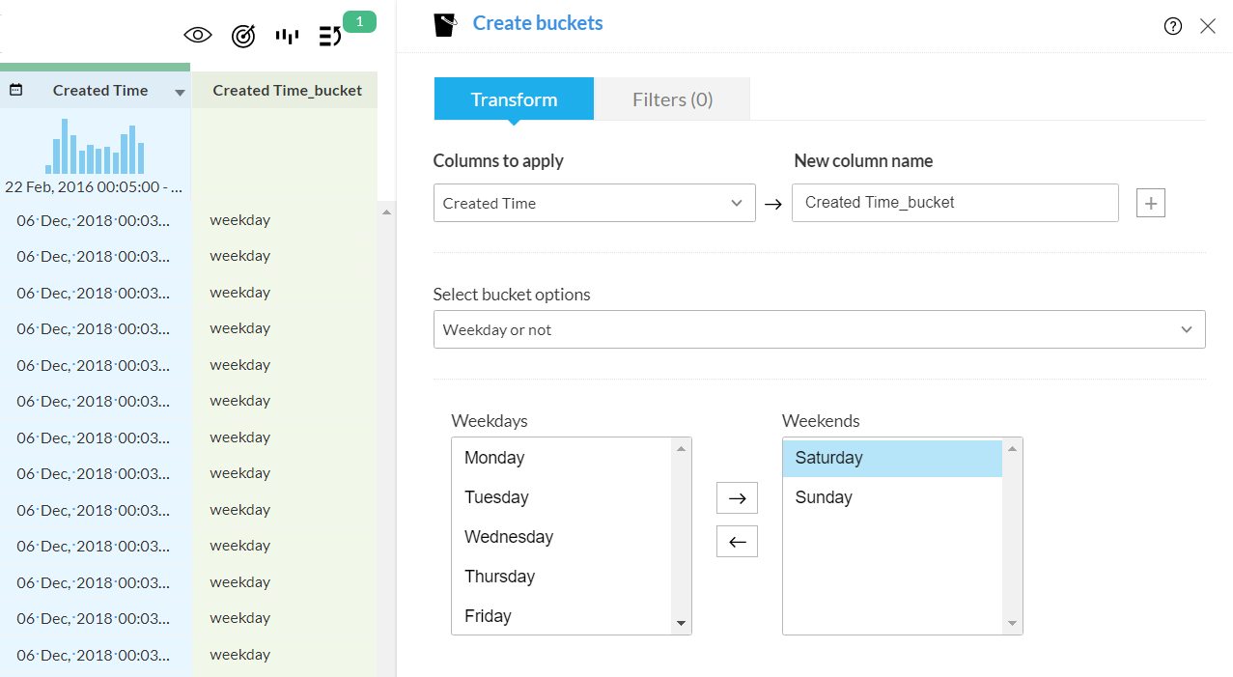
Task: Click the New column name input field
Action: (955, 203)
